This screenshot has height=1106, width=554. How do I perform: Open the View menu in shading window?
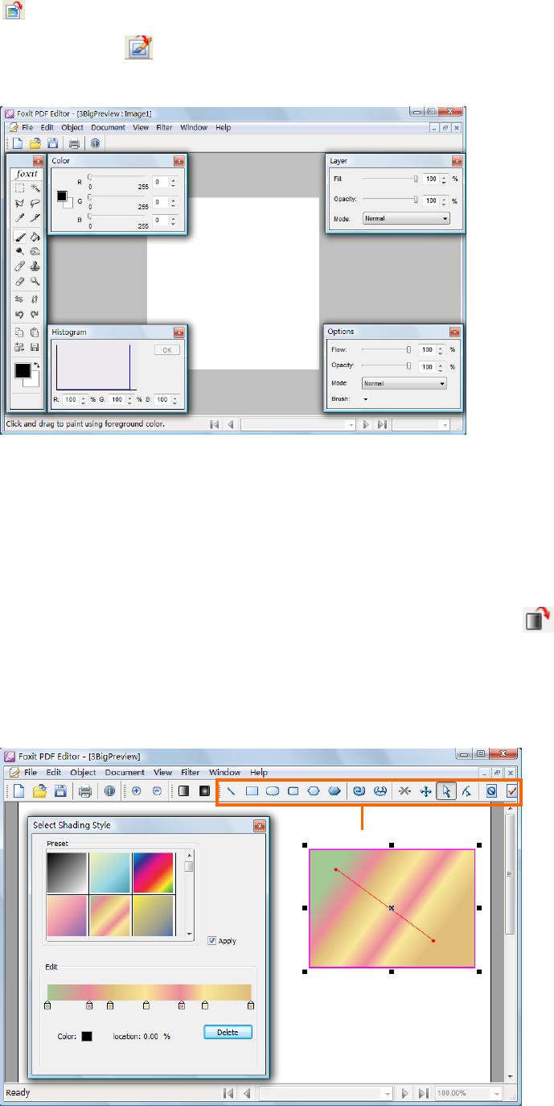click(x=163, y=772)
